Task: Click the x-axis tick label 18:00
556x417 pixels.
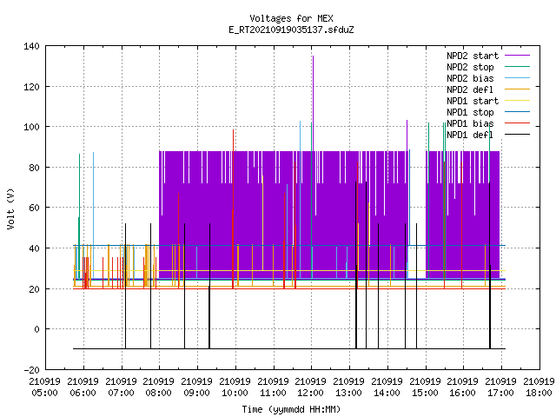Action: pyautogui.click(x=539, y=393)
